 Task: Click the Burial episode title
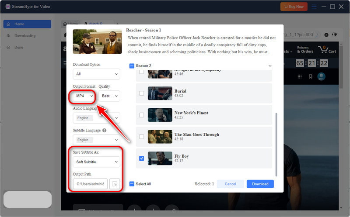coord(180,91)
